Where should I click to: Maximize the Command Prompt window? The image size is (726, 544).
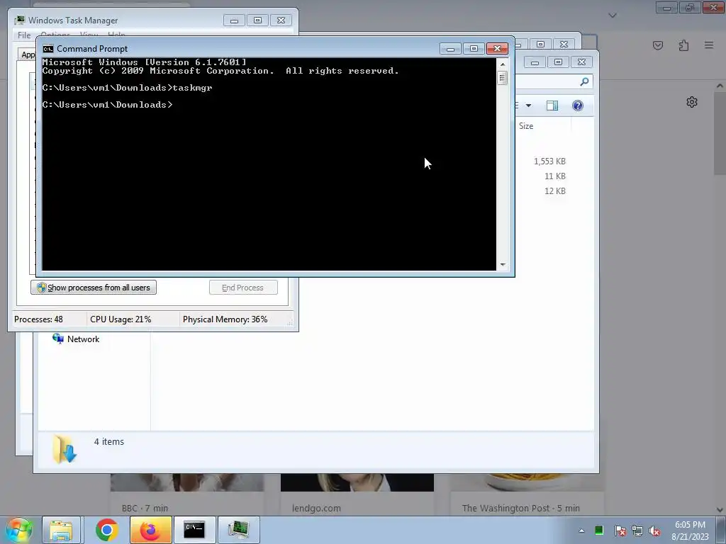tap(474, 49)
